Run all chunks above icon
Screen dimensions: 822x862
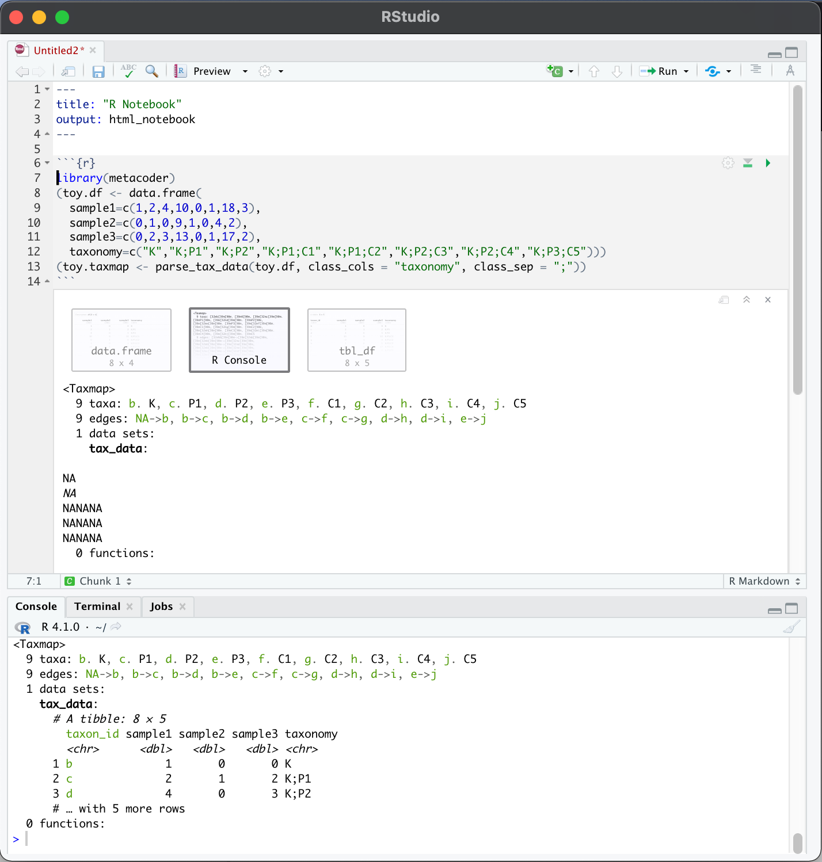[x=748, y=163]
